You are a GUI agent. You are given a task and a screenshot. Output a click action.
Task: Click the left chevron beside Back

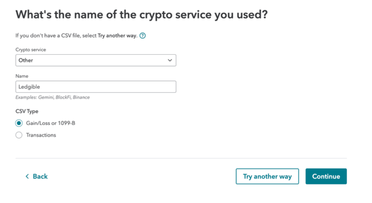click(x=27, y=176)
